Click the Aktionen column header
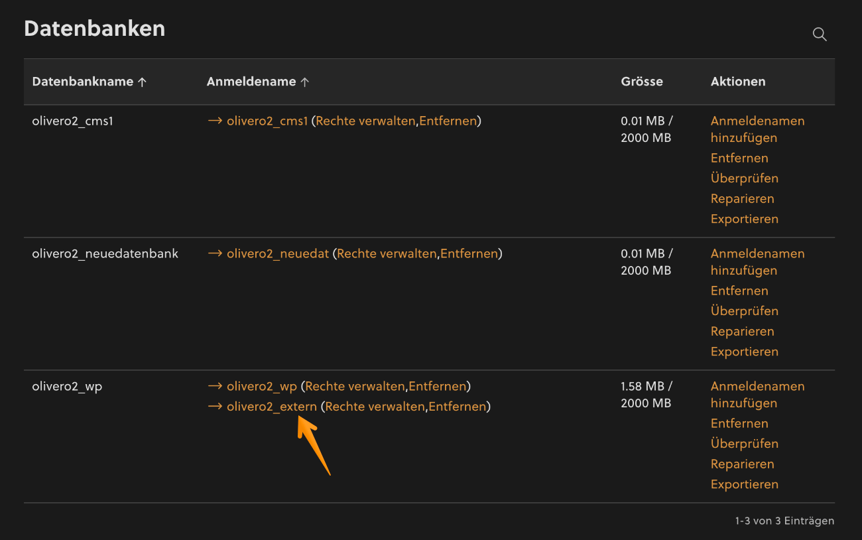The width and height of the screenshot is (862, 540). pyautogui.click(x=738, y=82)
